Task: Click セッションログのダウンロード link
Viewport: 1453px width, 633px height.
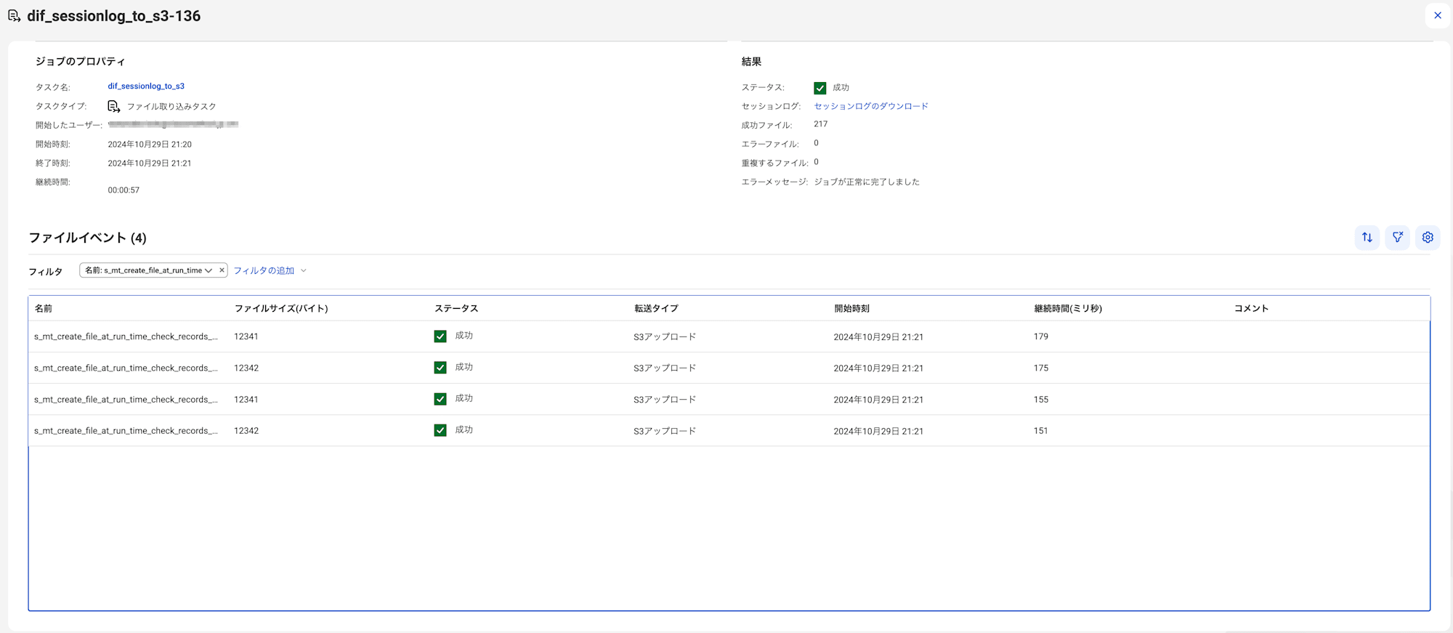Action: pyautogui.click(x=871, y=106)
